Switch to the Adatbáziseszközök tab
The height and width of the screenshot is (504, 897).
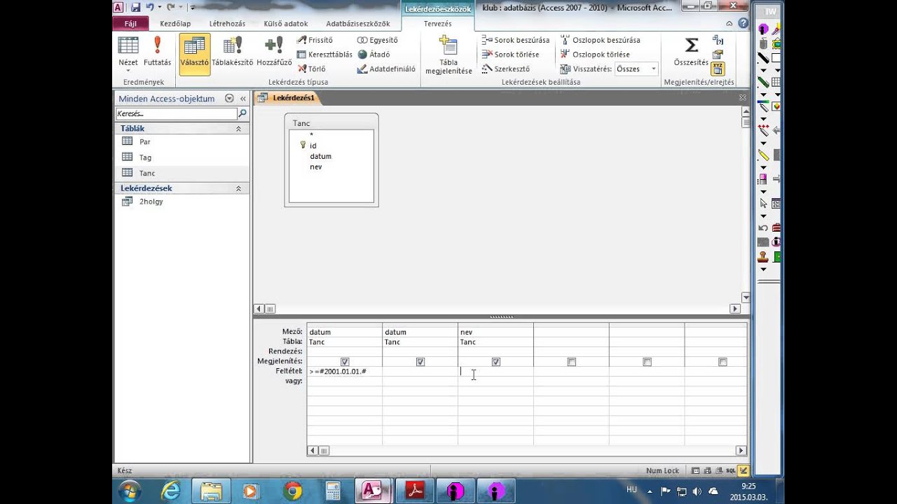[358, 23]
